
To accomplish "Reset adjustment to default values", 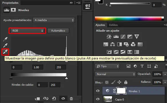I will (54, 98).
